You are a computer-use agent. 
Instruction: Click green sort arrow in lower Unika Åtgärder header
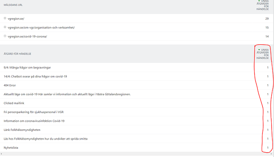(259, 50)
